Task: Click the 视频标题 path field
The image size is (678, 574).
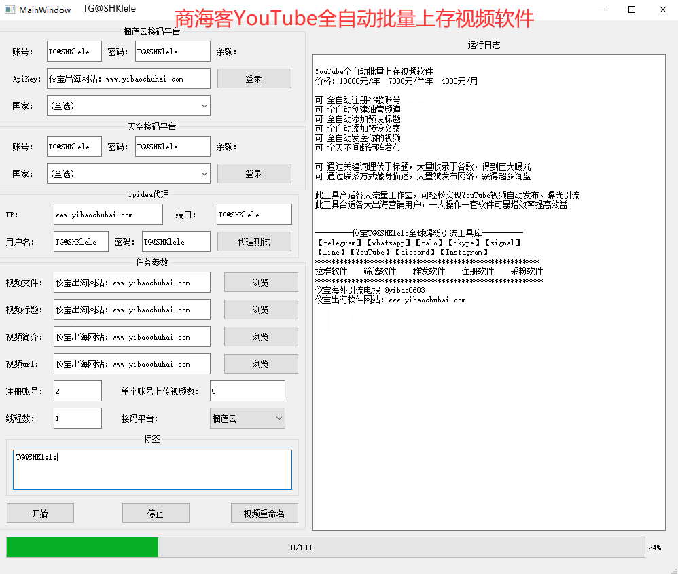Action: tap(132, 310)
